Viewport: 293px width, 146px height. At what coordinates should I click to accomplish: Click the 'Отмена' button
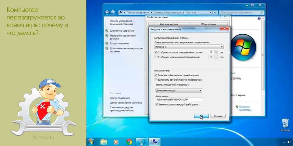[x=218, y=116]
